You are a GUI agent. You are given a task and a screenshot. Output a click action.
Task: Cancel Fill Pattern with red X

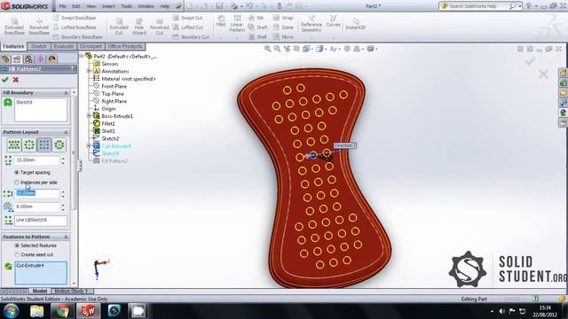click(x=16, y=80)
